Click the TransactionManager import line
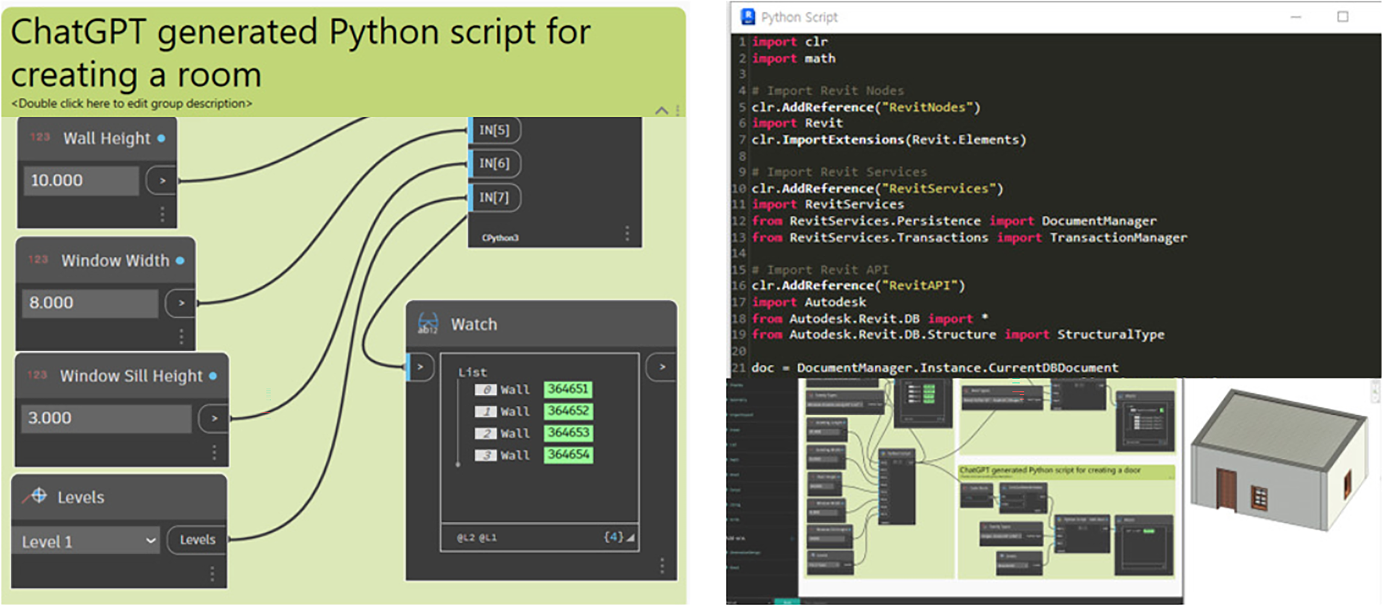The image size is (1384, 607). (x=969, y=237)
